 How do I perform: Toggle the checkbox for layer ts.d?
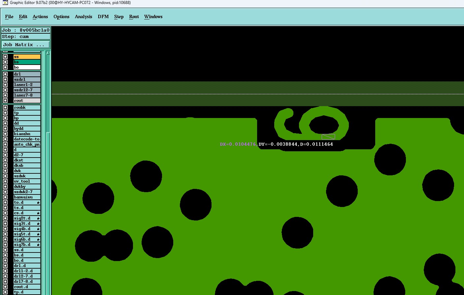click(5, 208)
